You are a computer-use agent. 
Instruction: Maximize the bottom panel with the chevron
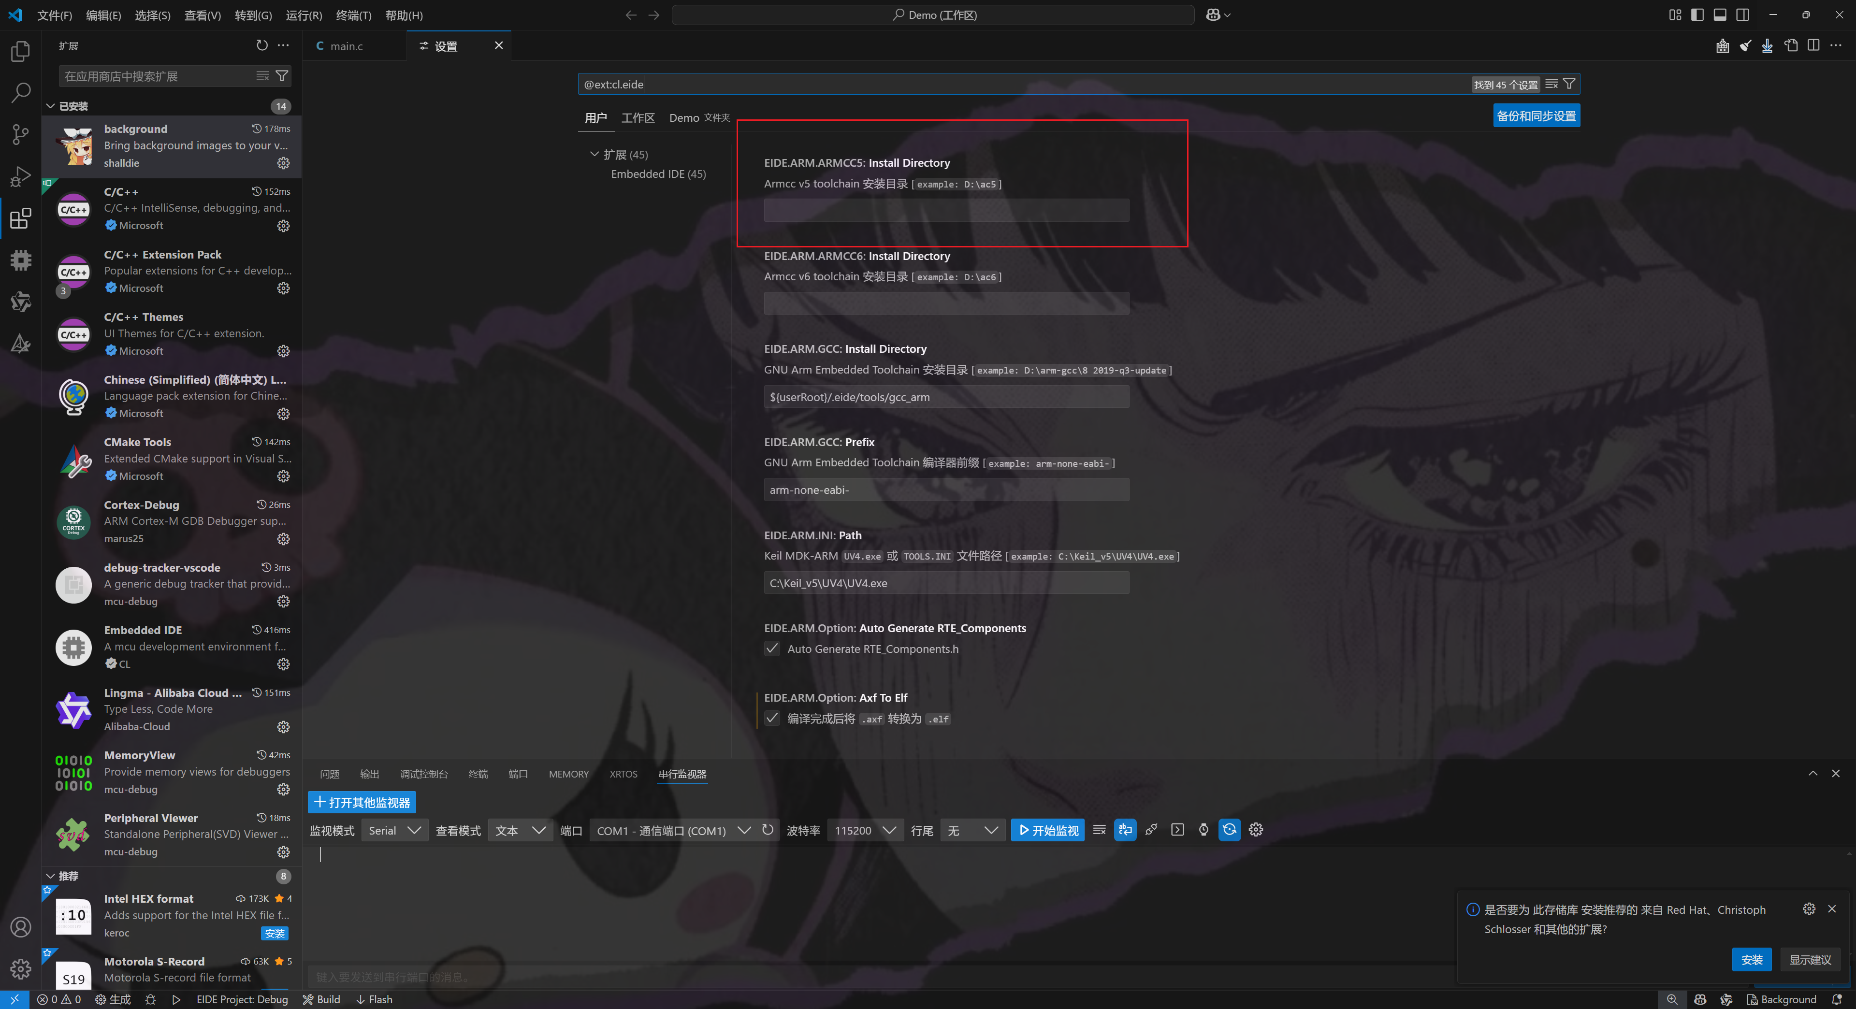tap(1813, 774)
